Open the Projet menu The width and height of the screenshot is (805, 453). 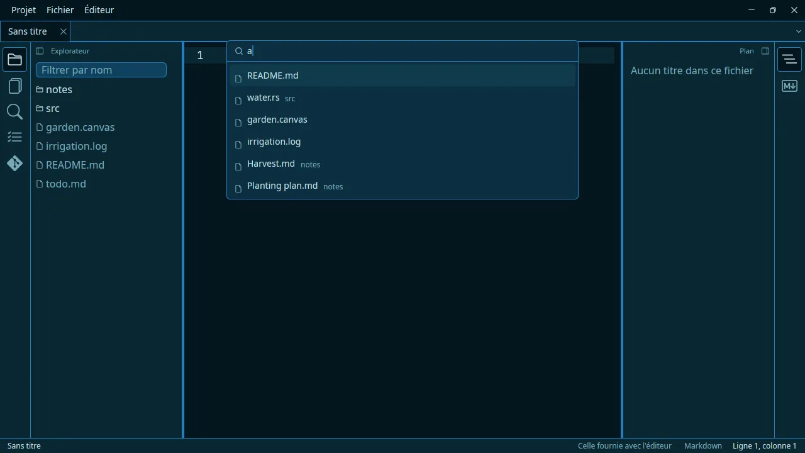coord(23,10)
